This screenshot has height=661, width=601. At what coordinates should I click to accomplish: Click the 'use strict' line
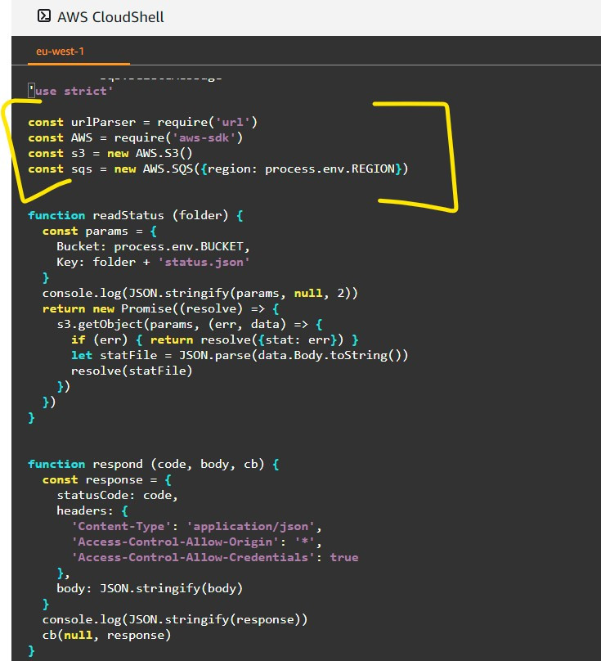point(71,91)
